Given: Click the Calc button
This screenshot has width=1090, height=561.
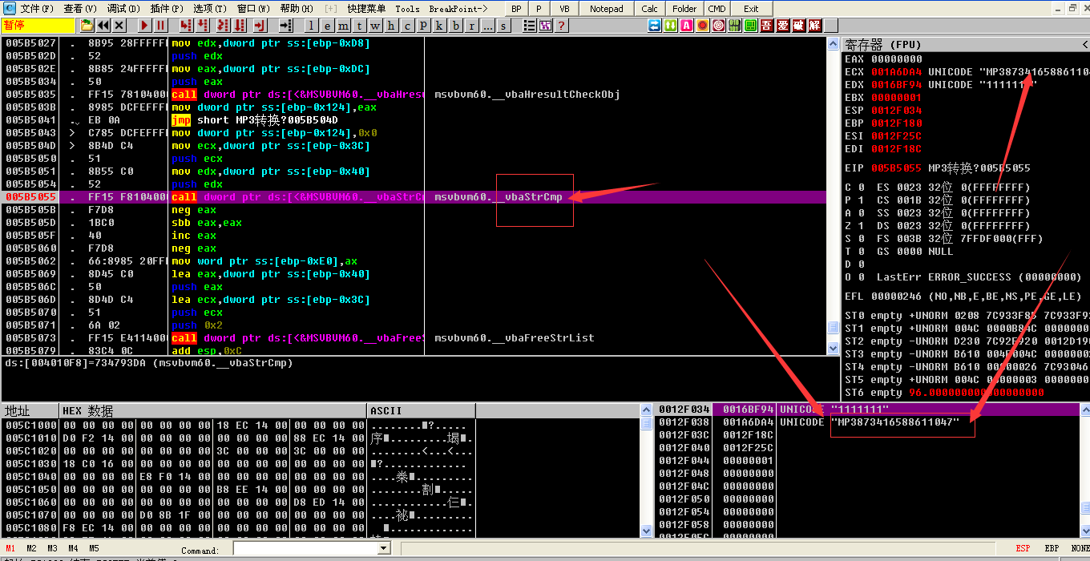Looking at the screenshot, I should coord(650,9).
